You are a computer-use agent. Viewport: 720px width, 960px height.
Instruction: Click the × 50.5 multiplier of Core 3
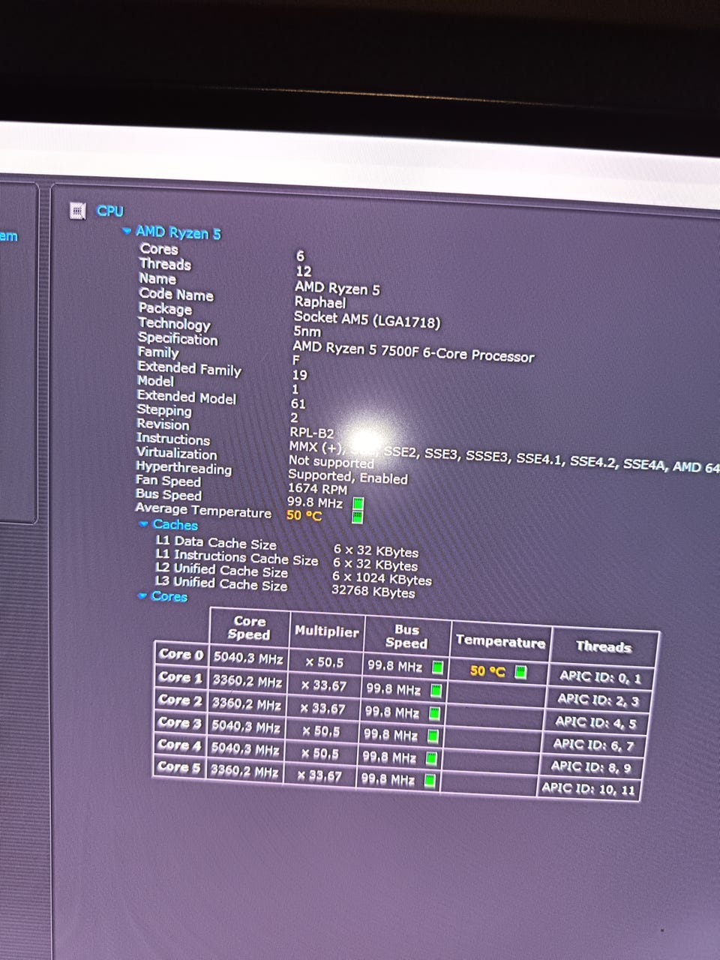(x=321, y=731)
